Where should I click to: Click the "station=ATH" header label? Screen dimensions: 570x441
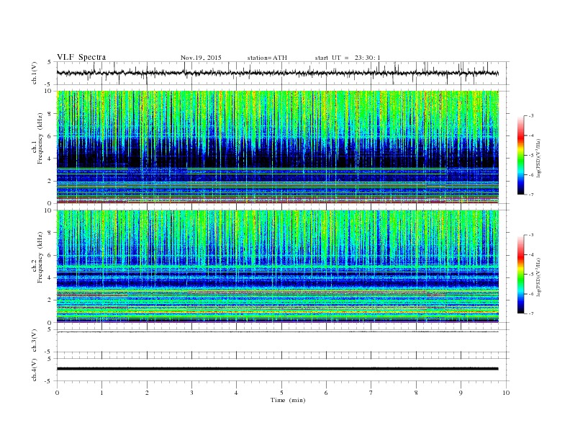(x=267, y=58)
